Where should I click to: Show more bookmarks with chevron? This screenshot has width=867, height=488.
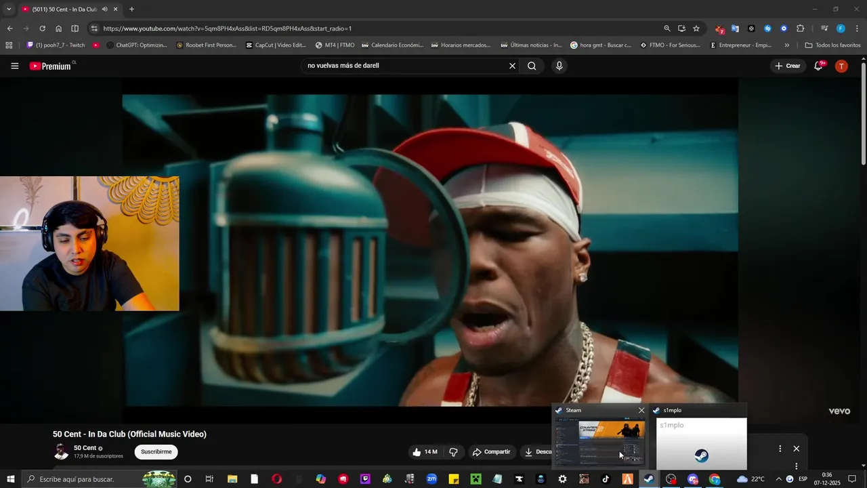(786, 45)
